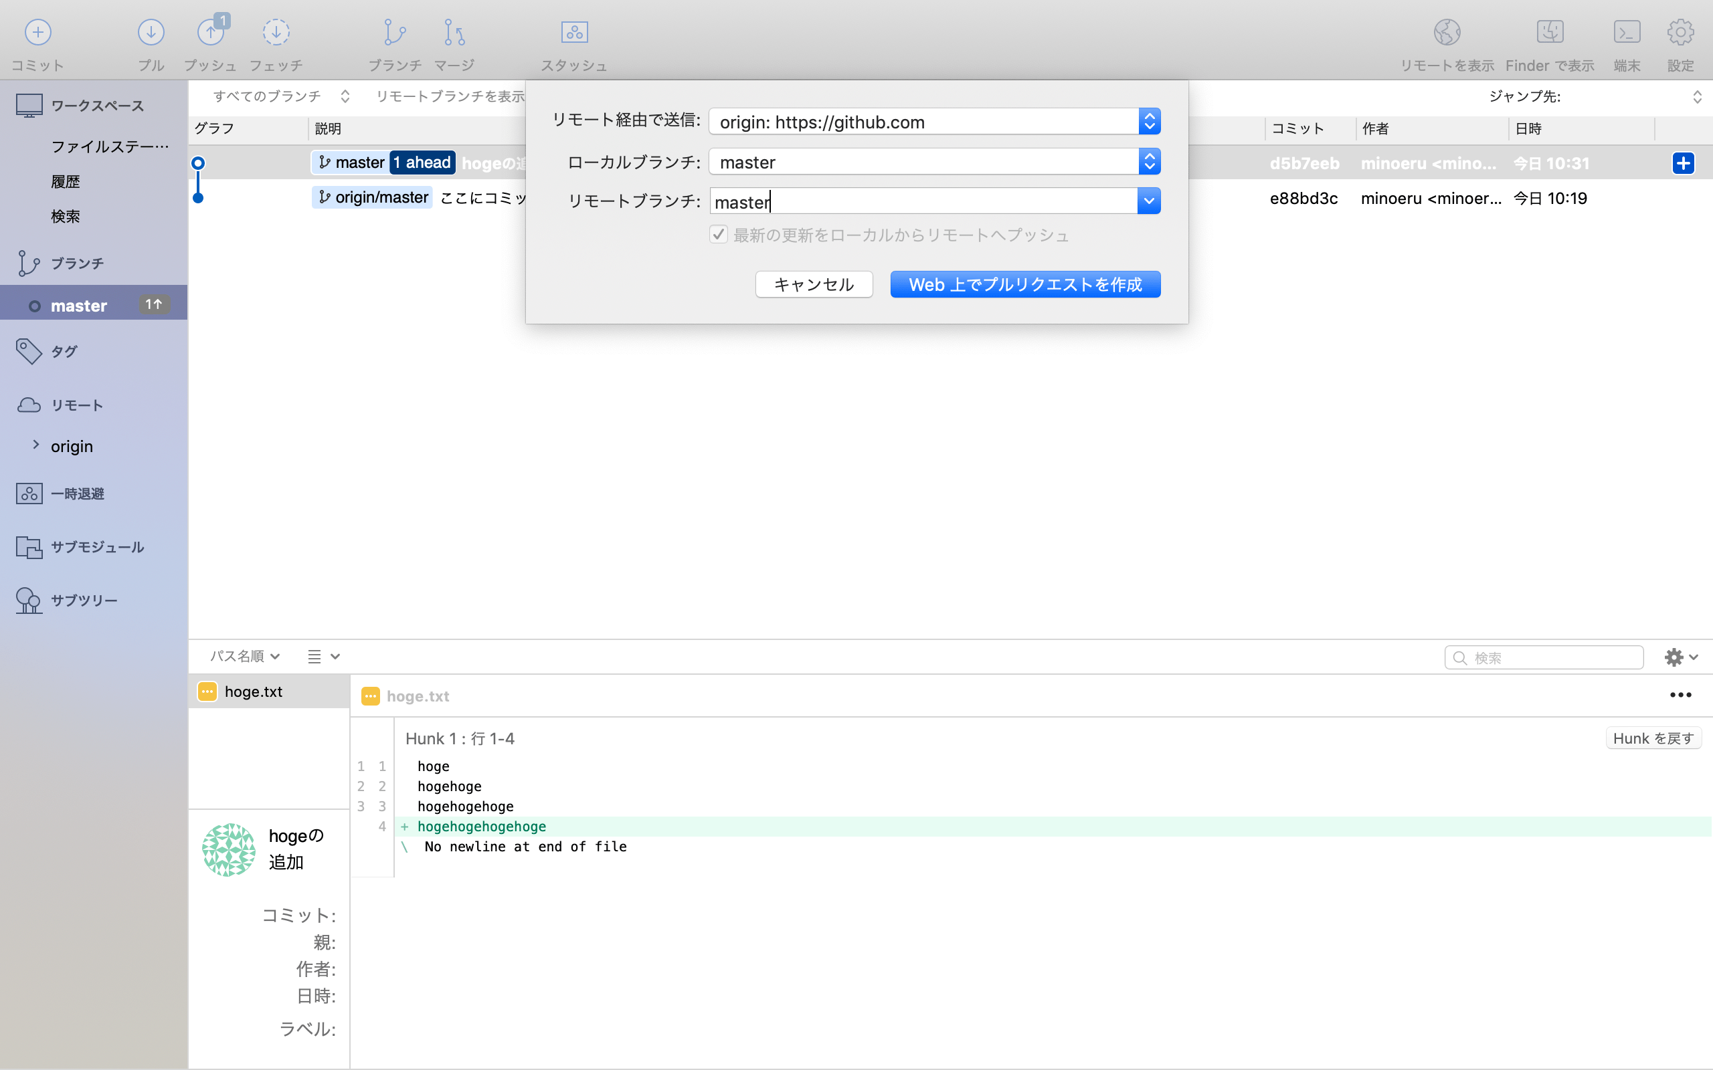Screen dimensions: 1713x1070
Task: Click Web 上でプルリクエストを作成
Action: pos(1024,284)
